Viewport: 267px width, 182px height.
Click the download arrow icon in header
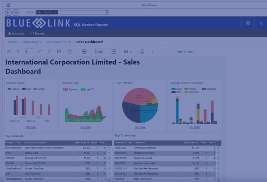[x=261, y=23]
